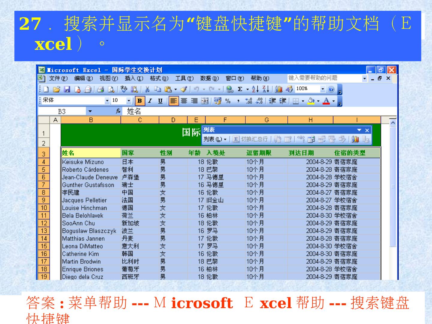This screenshot has width=432, height=324.
Task: Open the 数据(D) menu
Action: tap(209, 79)
